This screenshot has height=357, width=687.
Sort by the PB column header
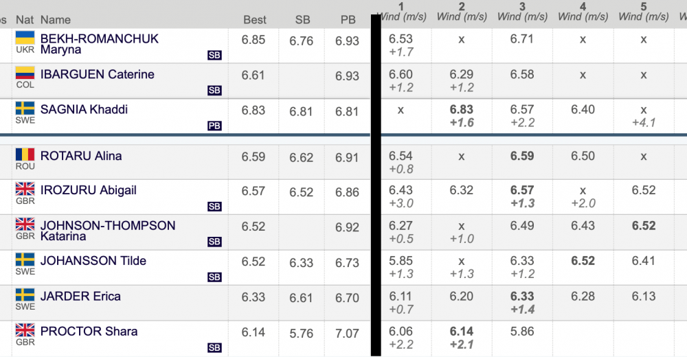coord(348,20)
